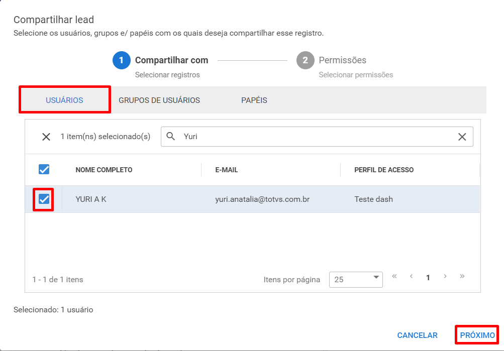Sort by E-mail column header
504x351 pixels.
pos(226,170)
